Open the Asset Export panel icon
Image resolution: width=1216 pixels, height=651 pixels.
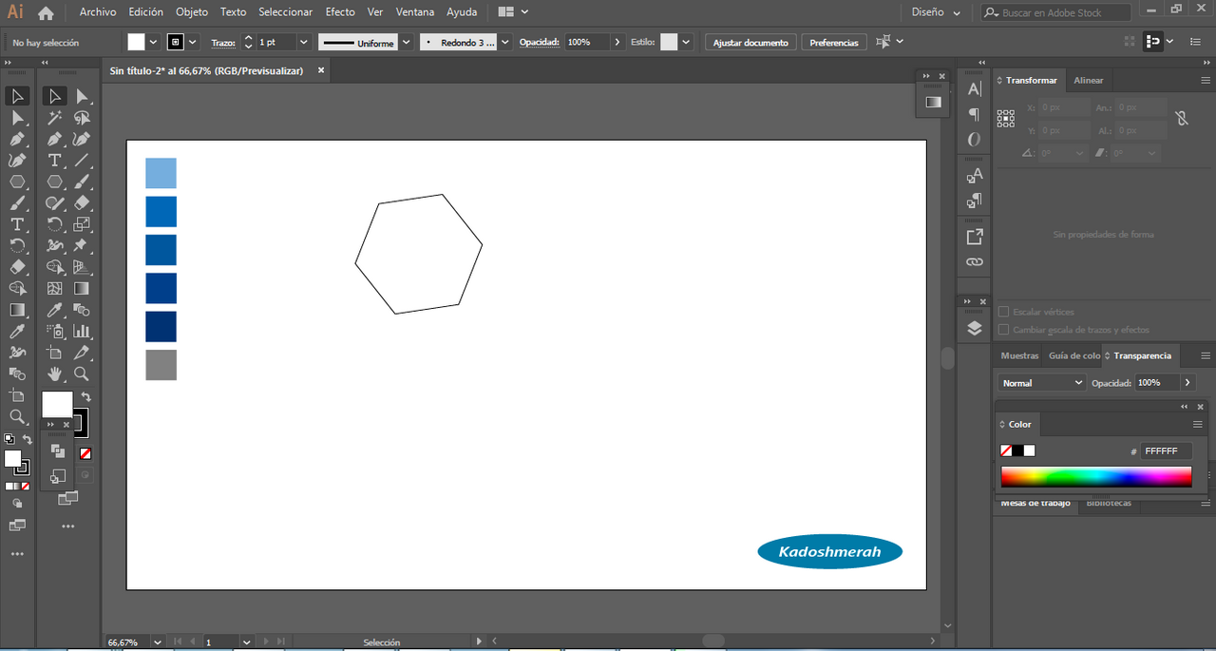click(x=974, y=237)
